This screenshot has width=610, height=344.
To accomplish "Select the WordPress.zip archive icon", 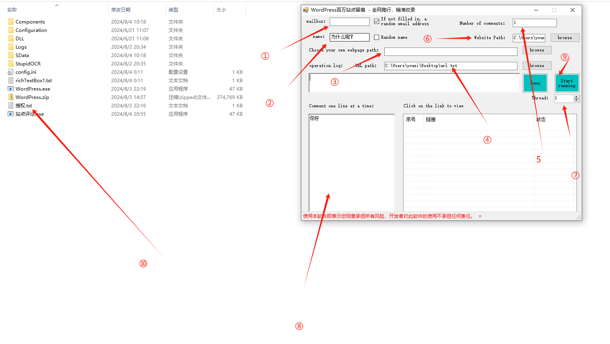I will click(11, 97).
